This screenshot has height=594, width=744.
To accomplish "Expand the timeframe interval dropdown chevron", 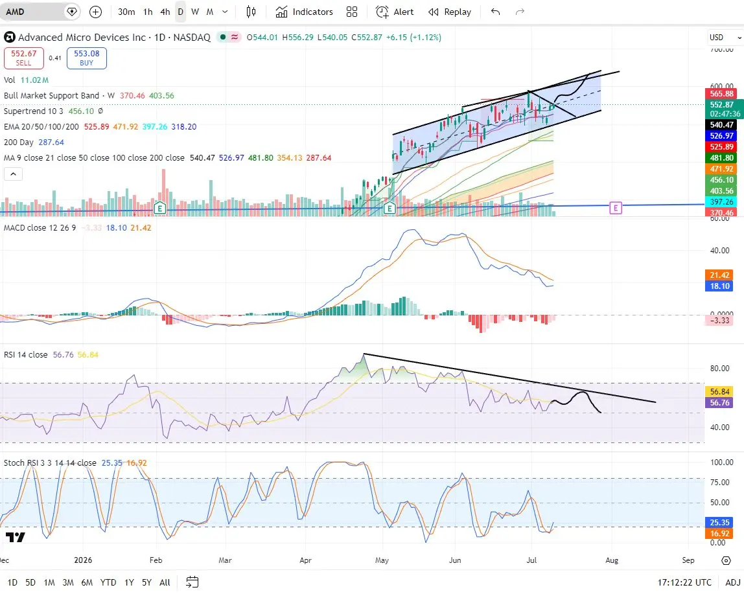I will 225,12.
